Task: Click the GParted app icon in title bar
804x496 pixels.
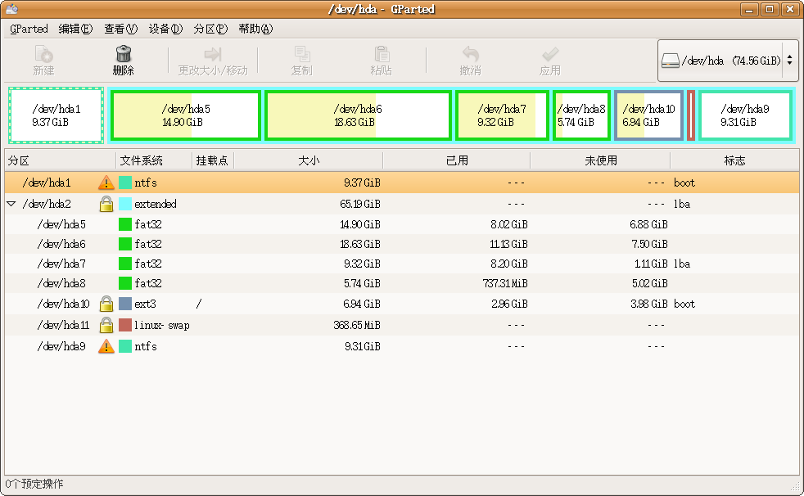Action: (11, 9)
